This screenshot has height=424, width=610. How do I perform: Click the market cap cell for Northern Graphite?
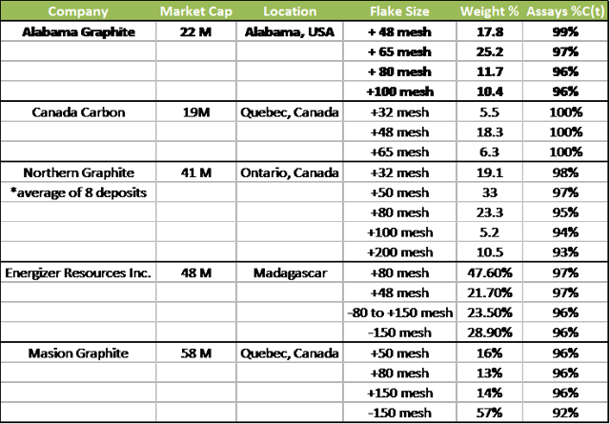pyautogui.click(x=195, y=172)
